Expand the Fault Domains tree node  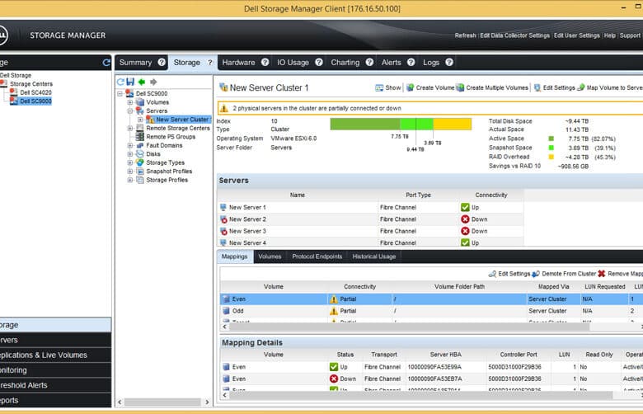point(130,145)
